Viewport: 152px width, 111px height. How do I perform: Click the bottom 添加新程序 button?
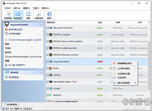11,104
